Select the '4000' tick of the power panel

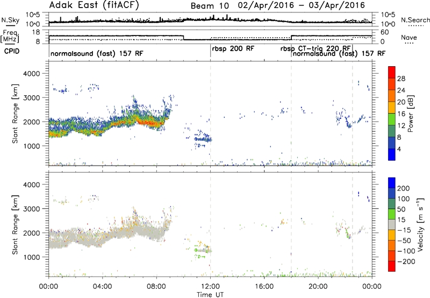pos(31,74)
